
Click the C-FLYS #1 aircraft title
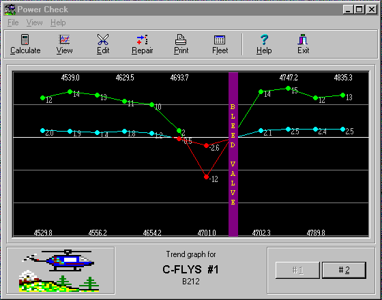tap(190, 270)
